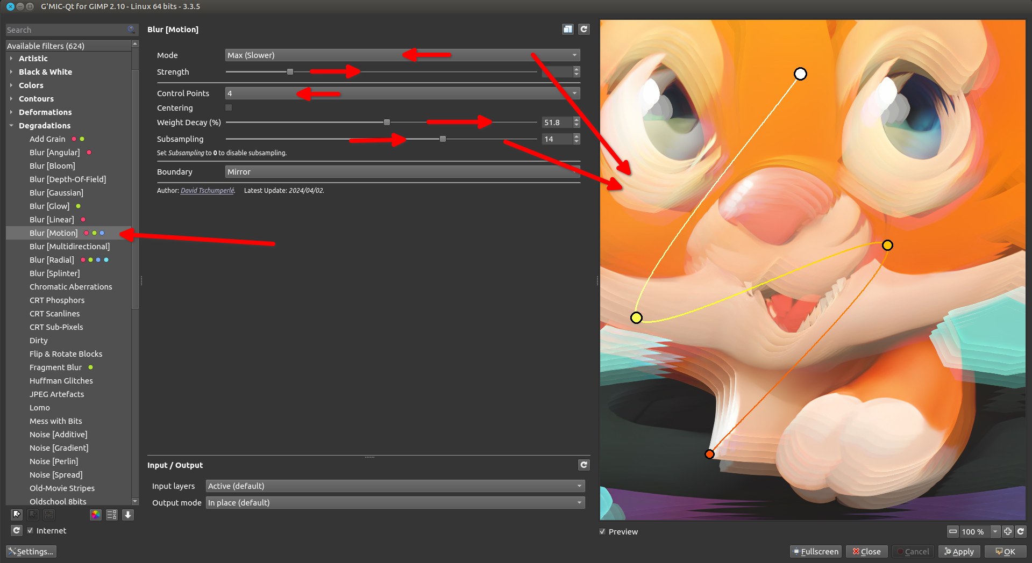Screen dimensions: 1032x563
Task: Reset Blur [Motion] parameters to defaults
Action: (x=583, y=30)
